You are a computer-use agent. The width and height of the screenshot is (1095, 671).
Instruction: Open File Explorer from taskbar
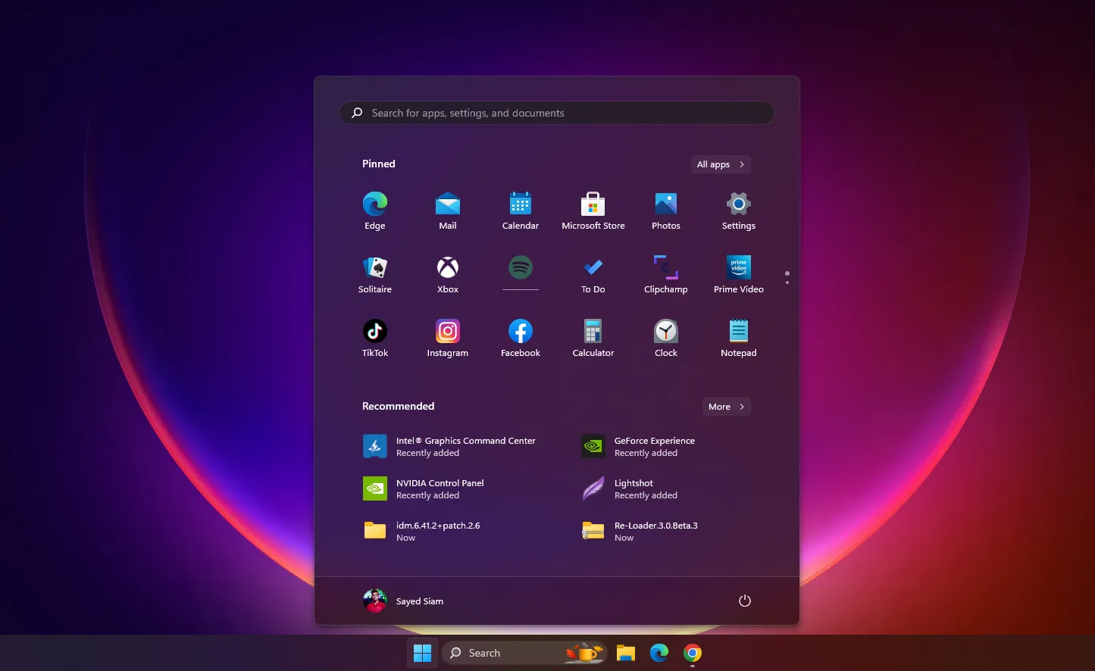point(626,653)
